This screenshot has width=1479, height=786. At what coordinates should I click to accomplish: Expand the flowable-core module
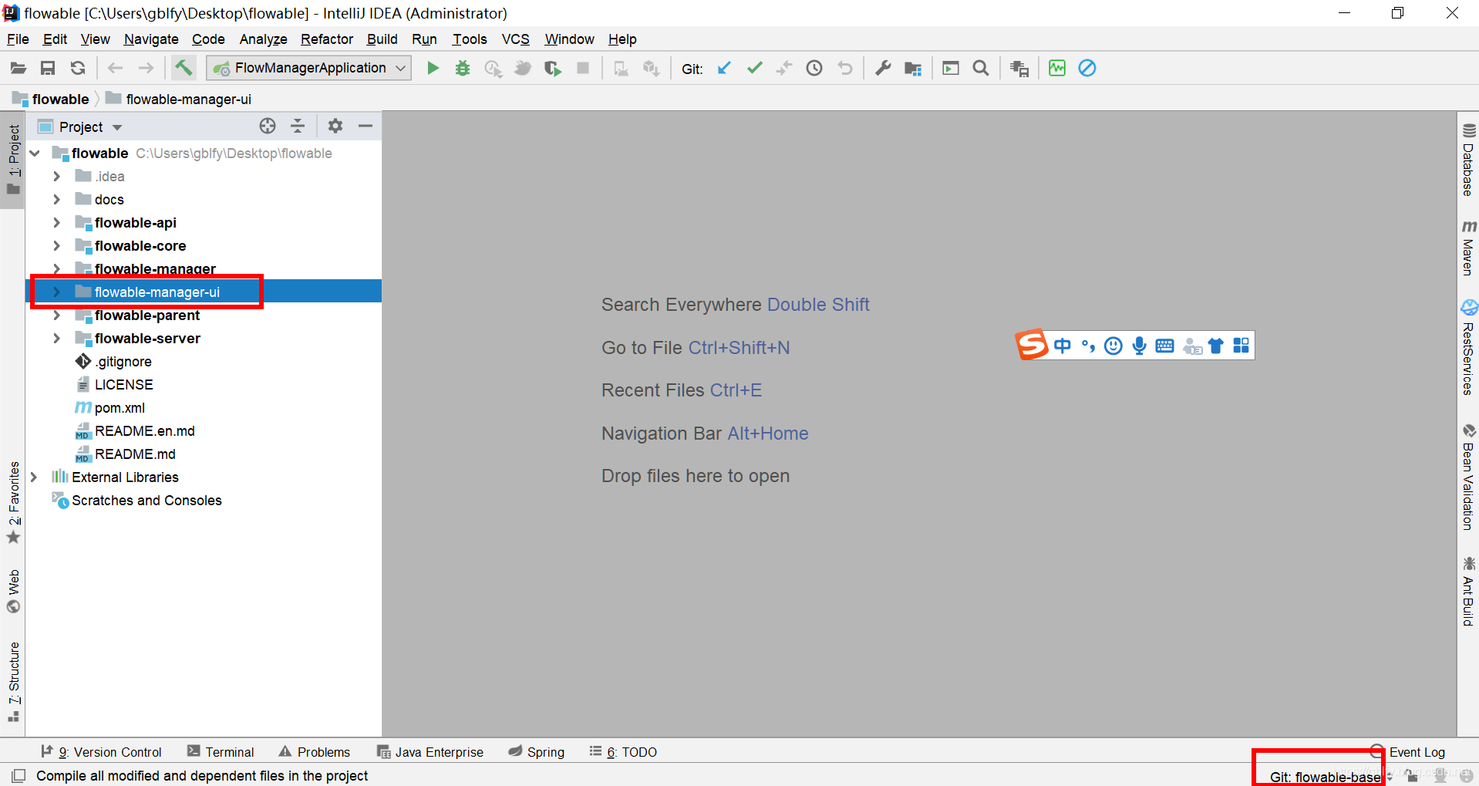point(56,246)
